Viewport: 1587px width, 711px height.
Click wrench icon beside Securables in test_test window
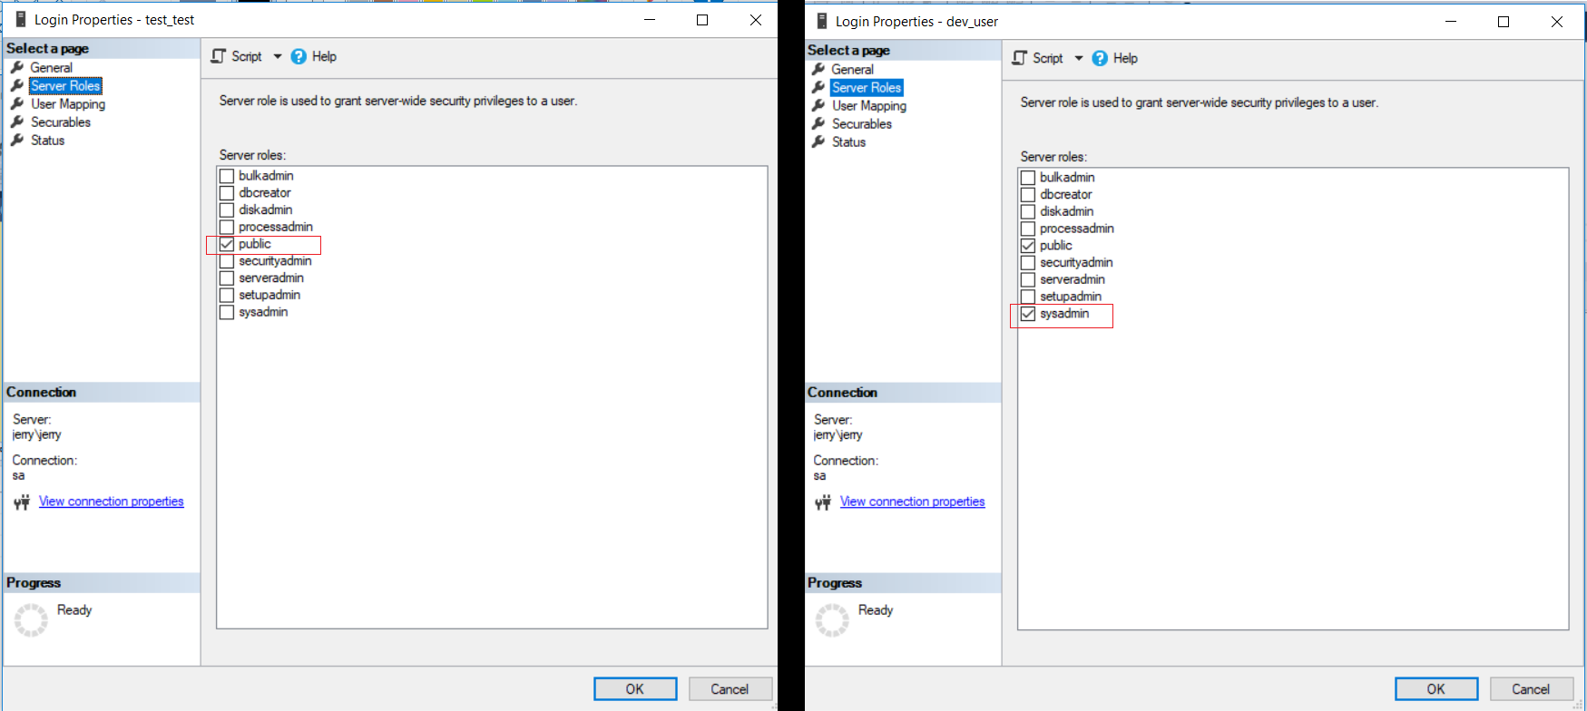tap(17, 122)
